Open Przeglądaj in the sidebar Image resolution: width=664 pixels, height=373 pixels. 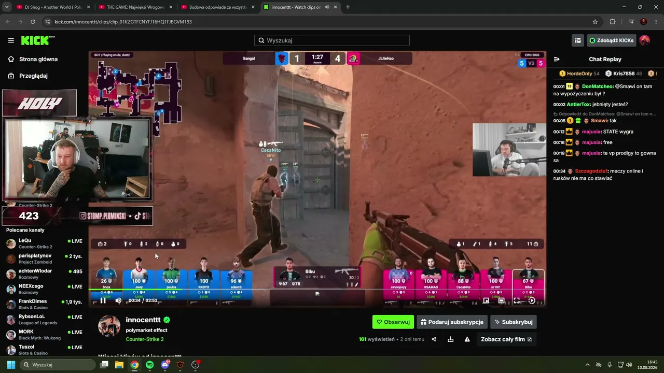(x=33, y=76)
